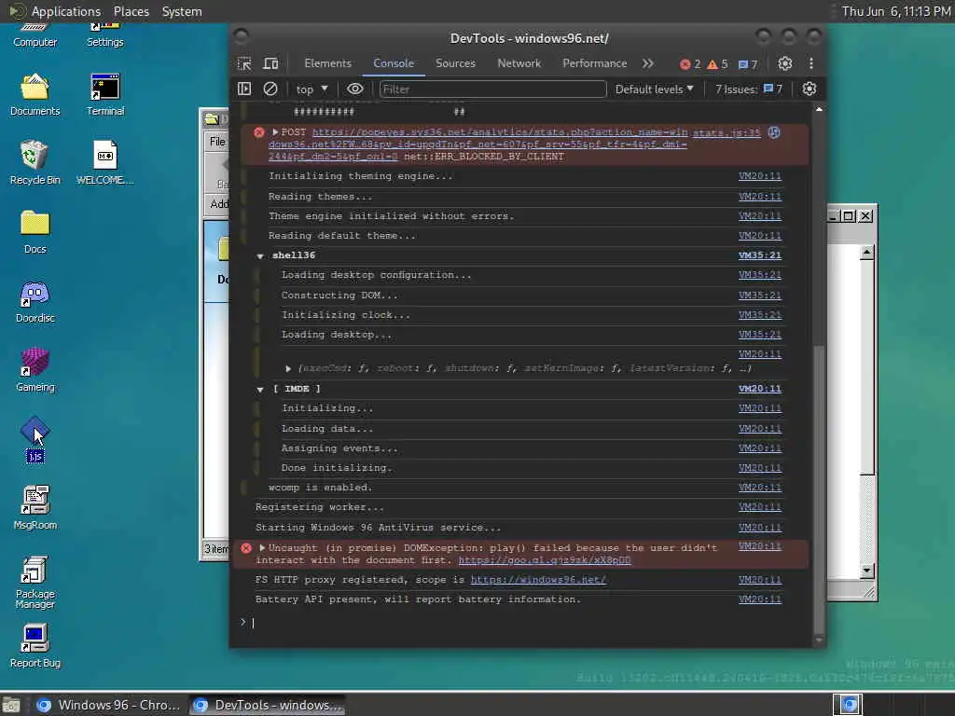Open the Computer desktop icon
Image resolution: width=955 pixels, height=716 pixels.
tap(35, 35)
